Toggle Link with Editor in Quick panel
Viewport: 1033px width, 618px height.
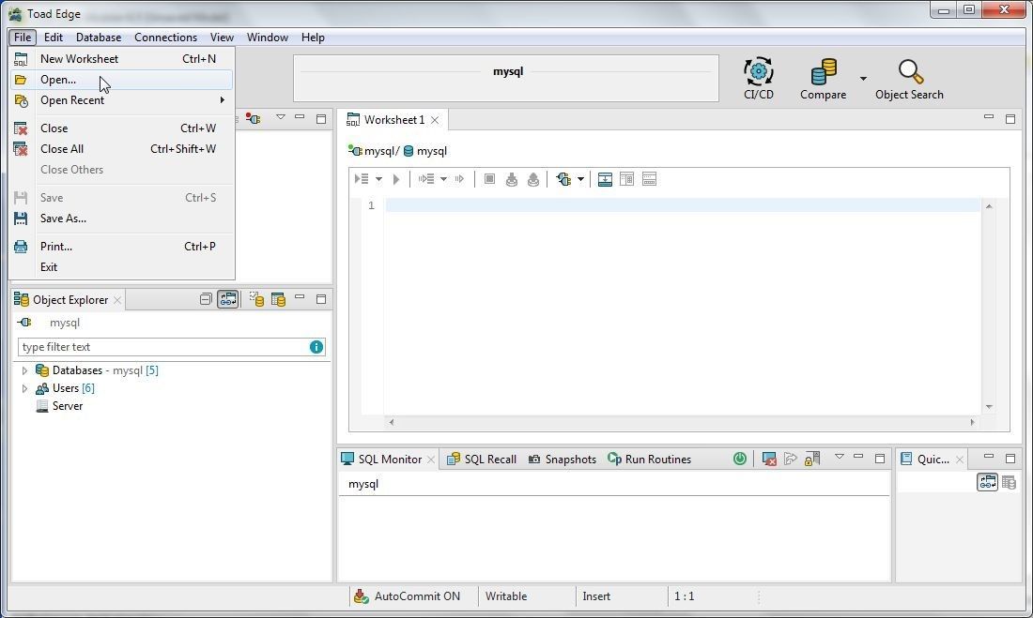point(987,482)
